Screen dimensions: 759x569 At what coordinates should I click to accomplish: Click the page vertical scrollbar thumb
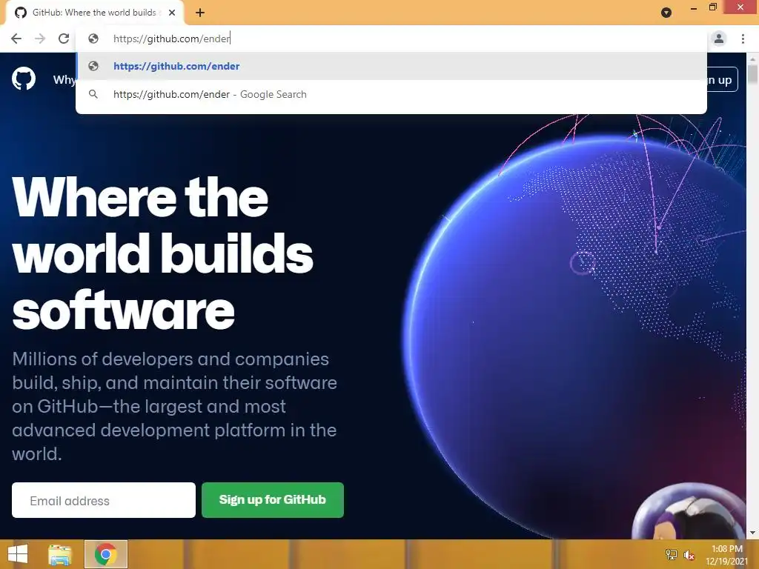752,75
